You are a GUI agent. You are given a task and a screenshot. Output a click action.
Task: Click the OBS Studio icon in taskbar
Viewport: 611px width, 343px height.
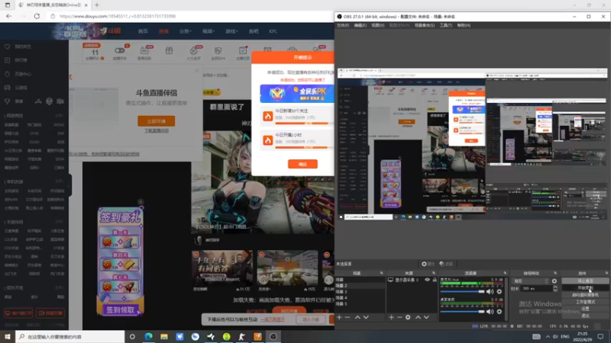click(x=273, y=336)
